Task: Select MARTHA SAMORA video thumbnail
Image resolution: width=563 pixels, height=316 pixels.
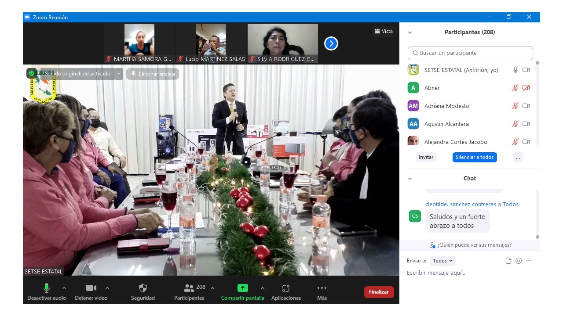Action: pos(139,43)
